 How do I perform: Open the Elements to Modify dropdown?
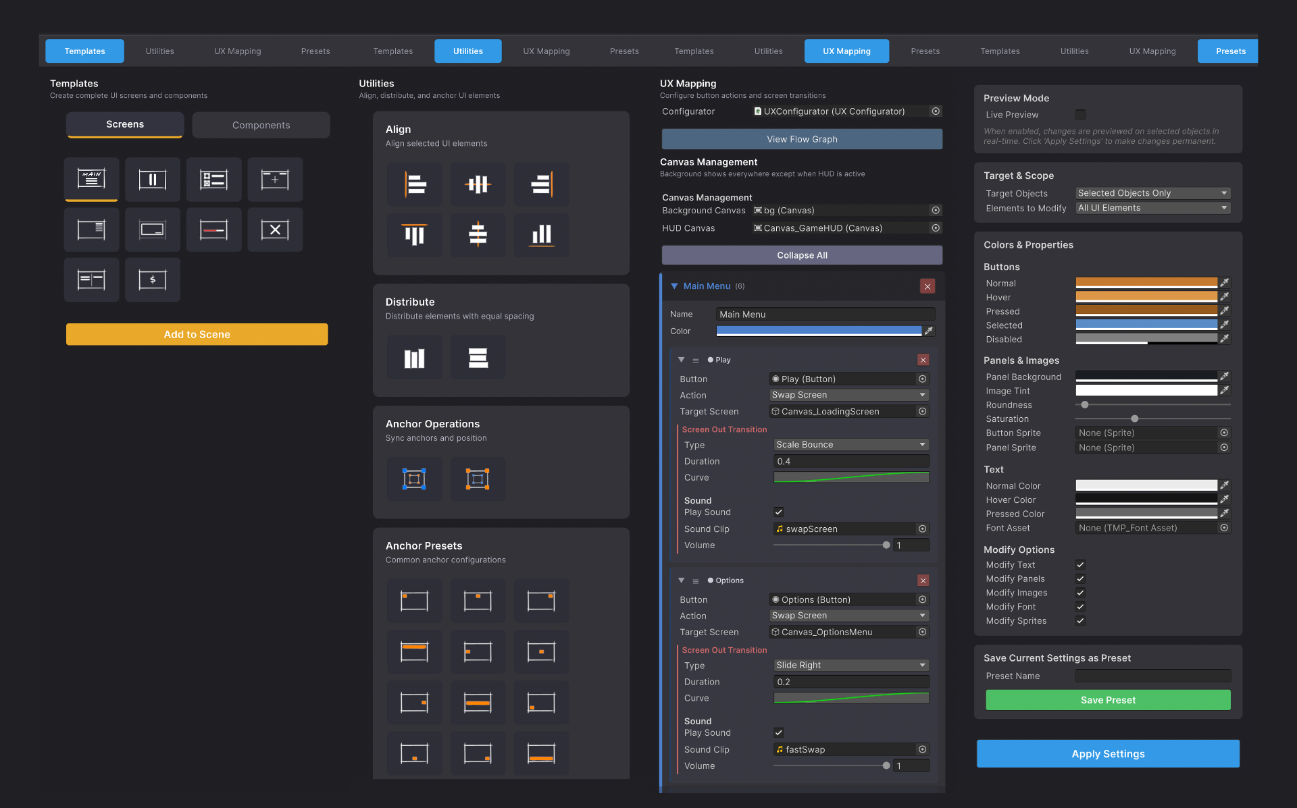pos(1152,208)
